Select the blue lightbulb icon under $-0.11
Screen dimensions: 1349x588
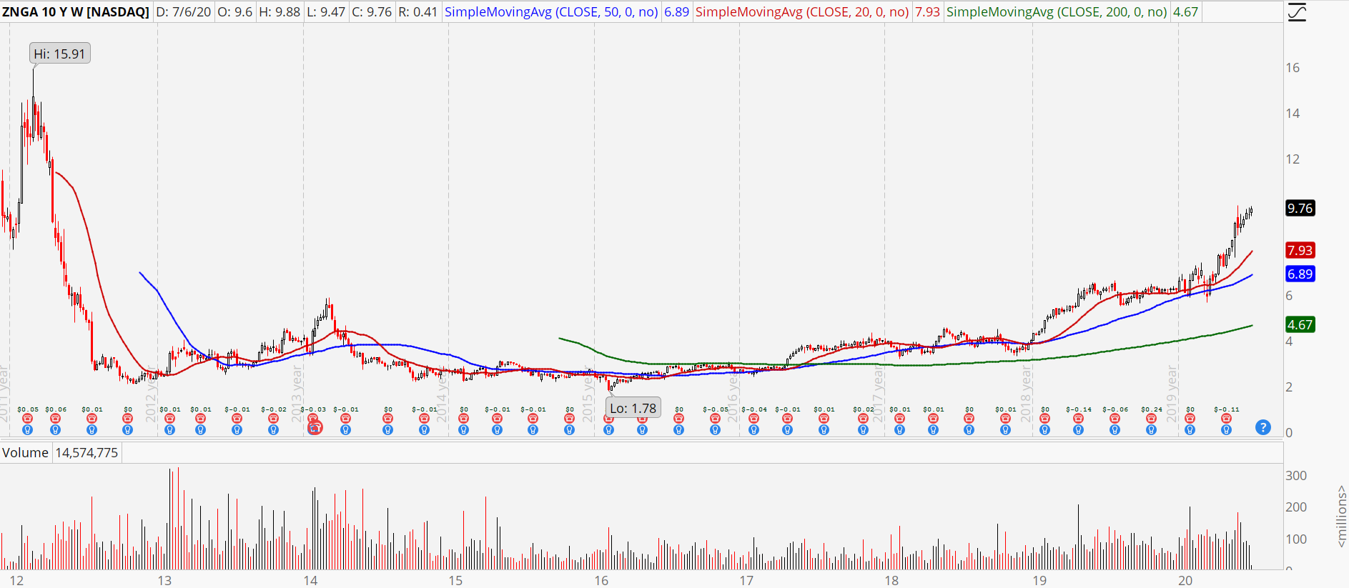[1226, 429]
